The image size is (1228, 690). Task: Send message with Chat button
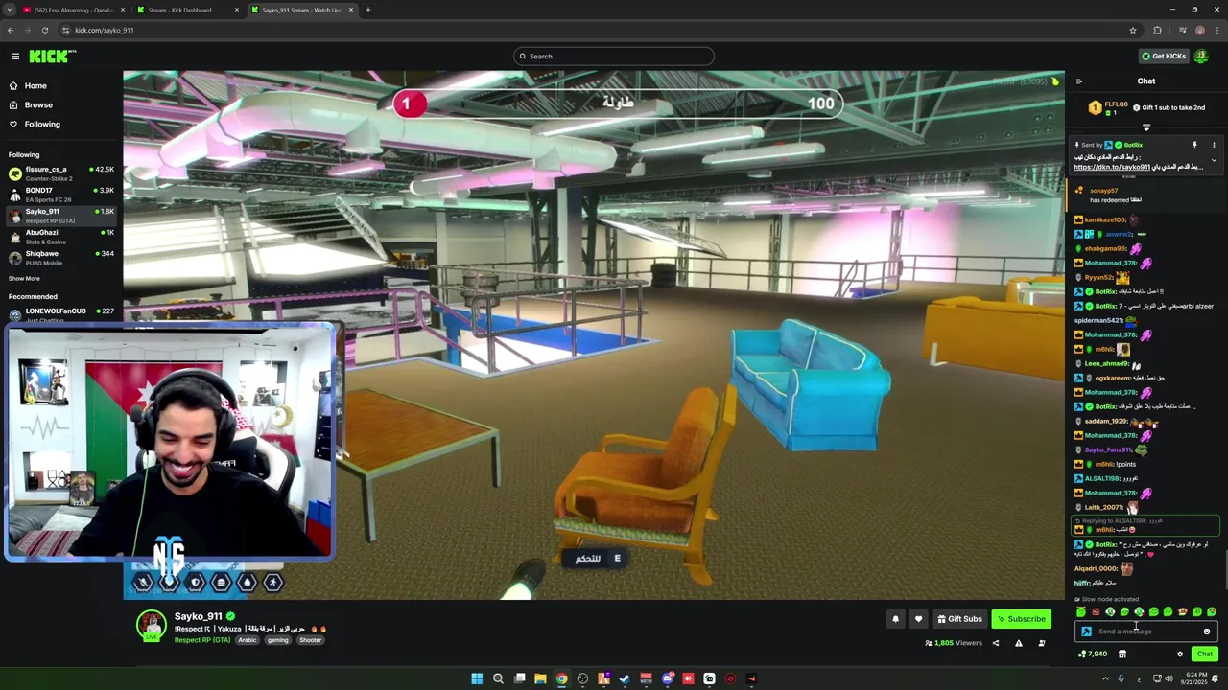pos(1204,654)
